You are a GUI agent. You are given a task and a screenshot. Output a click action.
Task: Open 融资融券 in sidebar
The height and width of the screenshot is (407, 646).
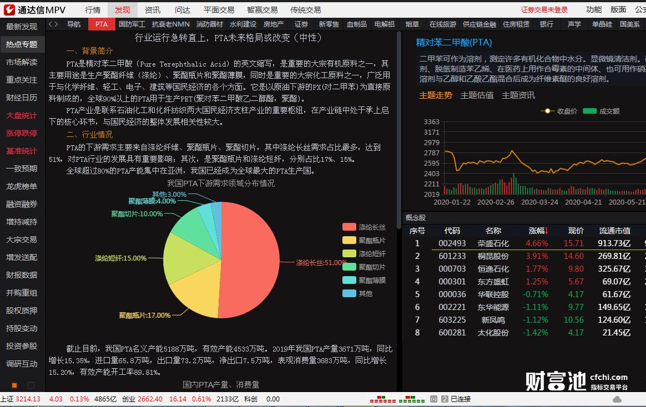(x=22, y=204)
